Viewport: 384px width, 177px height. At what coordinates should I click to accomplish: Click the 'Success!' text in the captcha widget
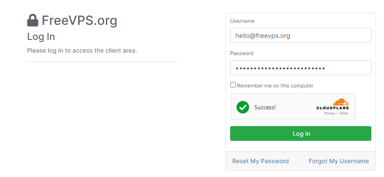[265, 107]
